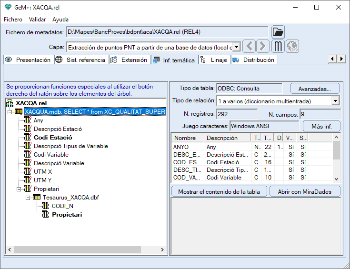Click the Avanzadas... button
This screenshot has height=269, width=350.
(x=315, y=89)
